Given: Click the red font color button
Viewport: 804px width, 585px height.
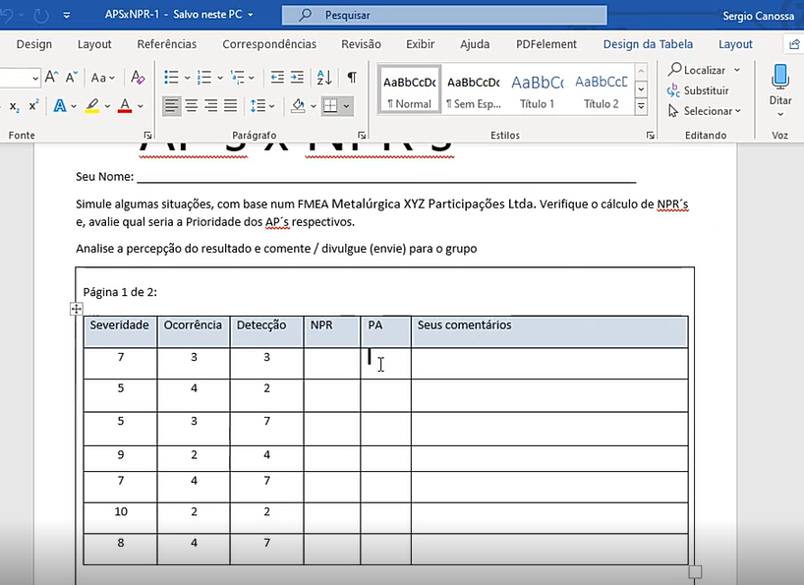Looking at the screenshot, I should (125, 106).
